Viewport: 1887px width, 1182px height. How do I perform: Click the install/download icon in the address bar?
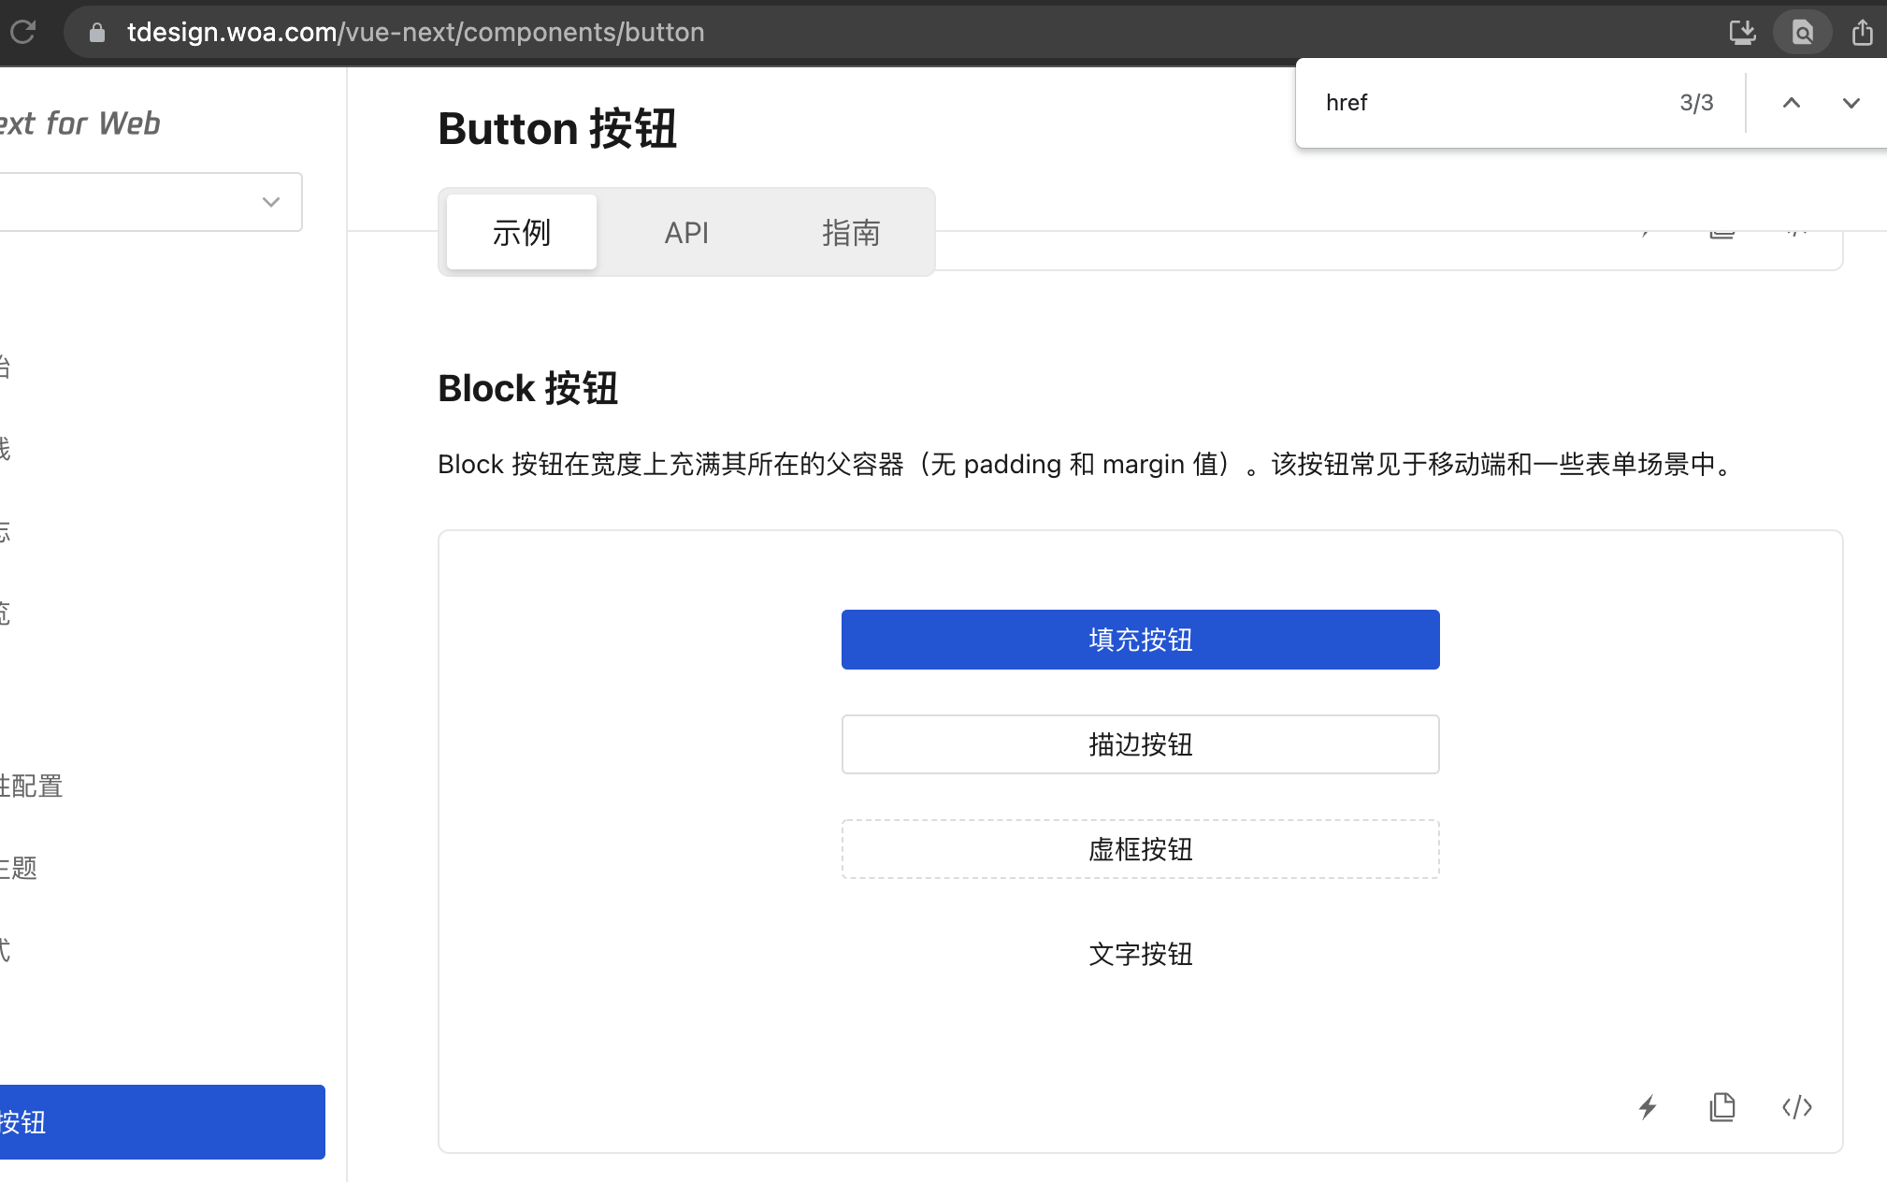(1742, 33)
